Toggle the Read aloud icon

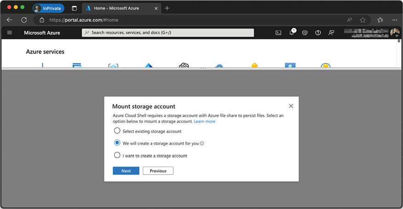coord(350,20)
